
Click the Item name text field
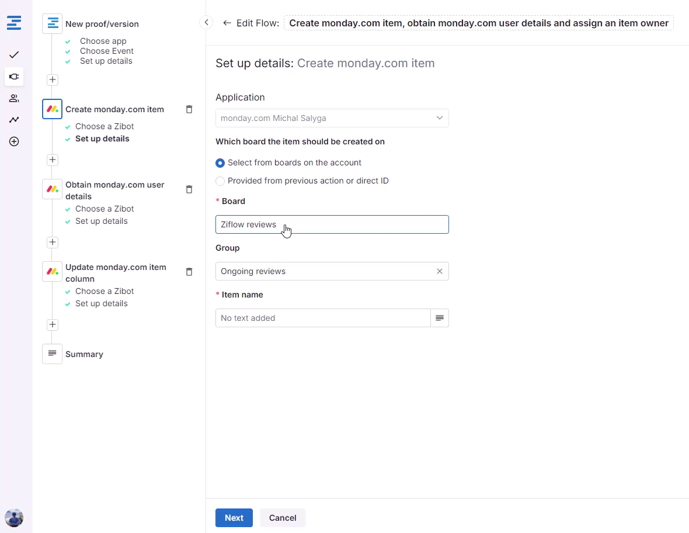[323, 318]
